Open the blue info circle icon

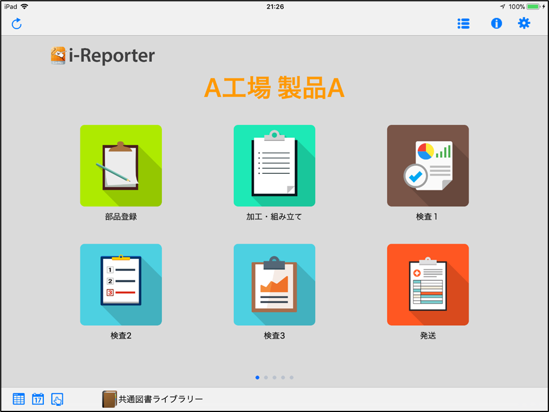(496, 23)
